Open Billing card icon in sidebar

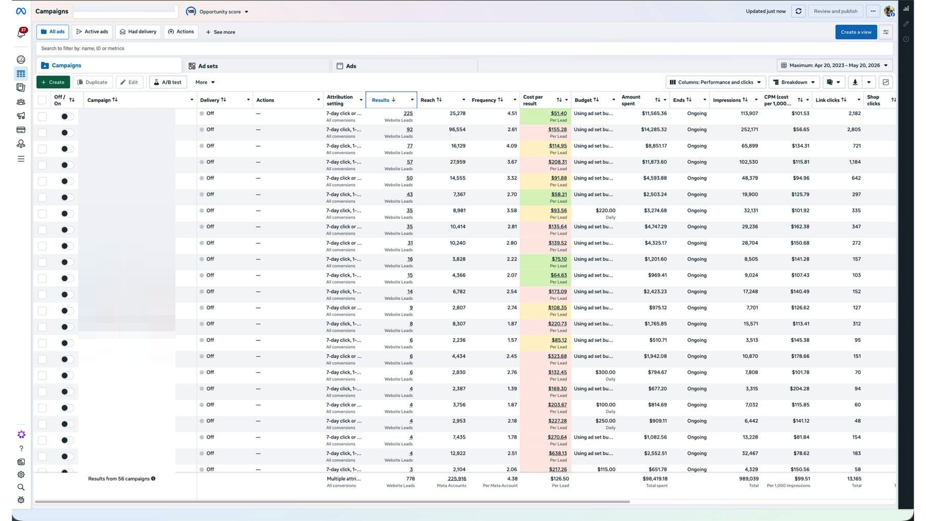pos(21,130)
